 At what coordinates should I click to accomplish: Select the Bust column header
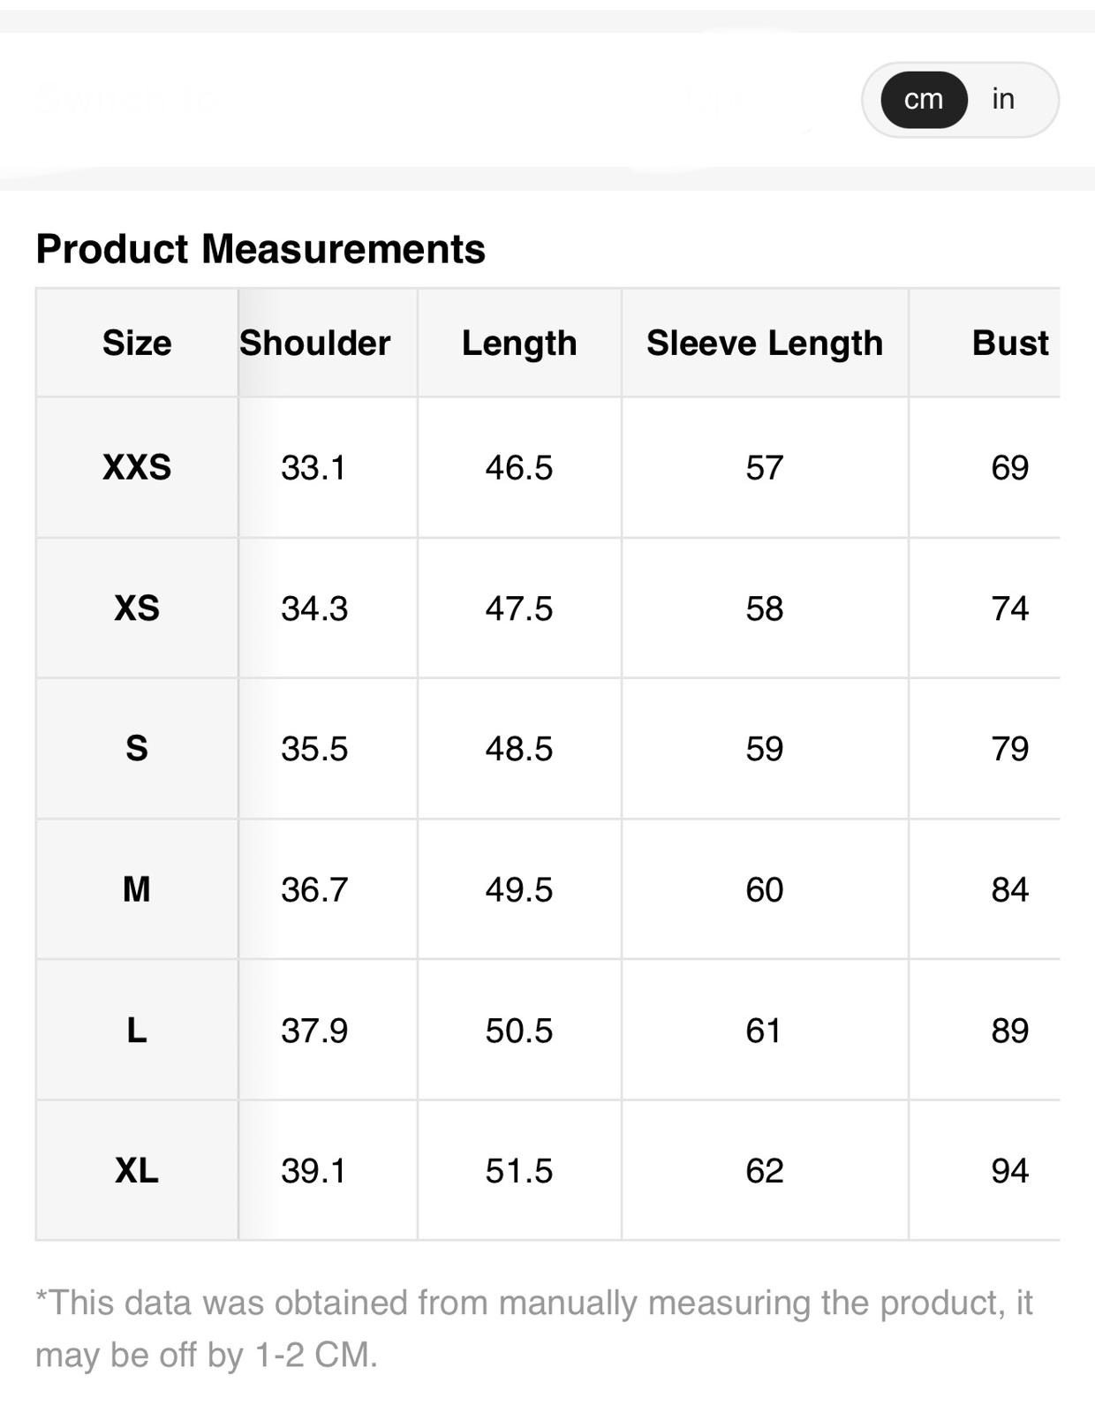(1009, 343)
